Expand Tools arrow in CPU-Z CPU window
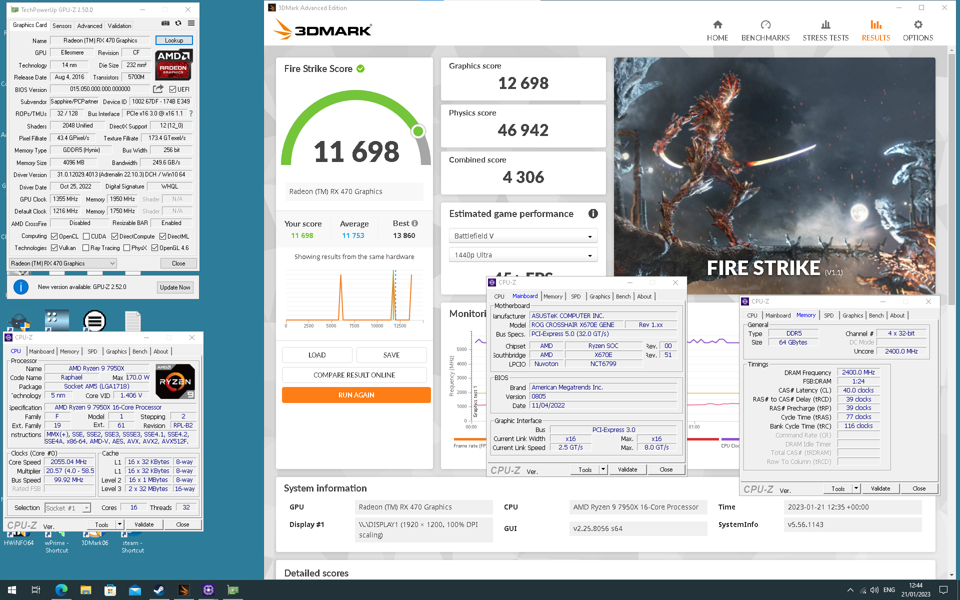The height and width of the screenshot is (600, 960). [120, 524]
